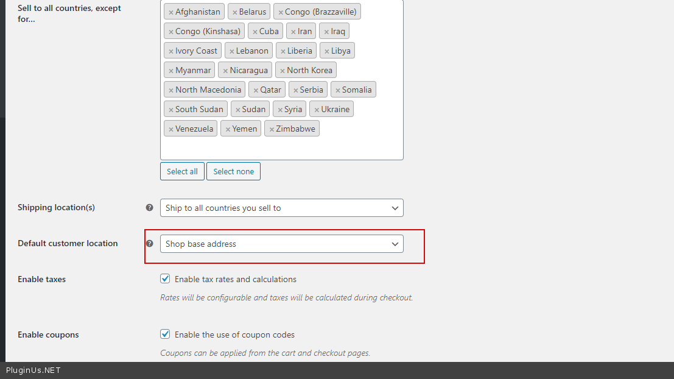The image size is (674, 379).
Task: Remove Serbia tag with its x icon
Action: 295,90
